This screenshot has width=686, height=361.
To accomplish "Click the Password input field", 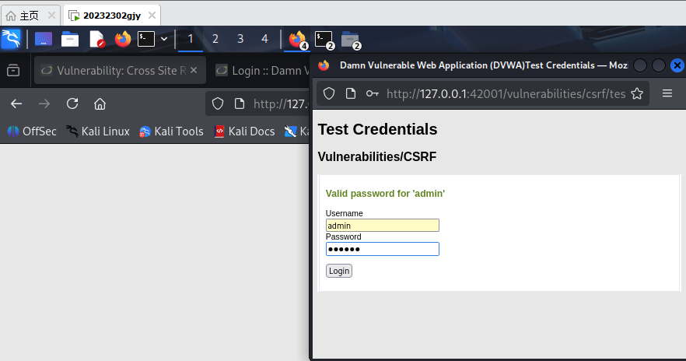I will [x=383, y=249].
